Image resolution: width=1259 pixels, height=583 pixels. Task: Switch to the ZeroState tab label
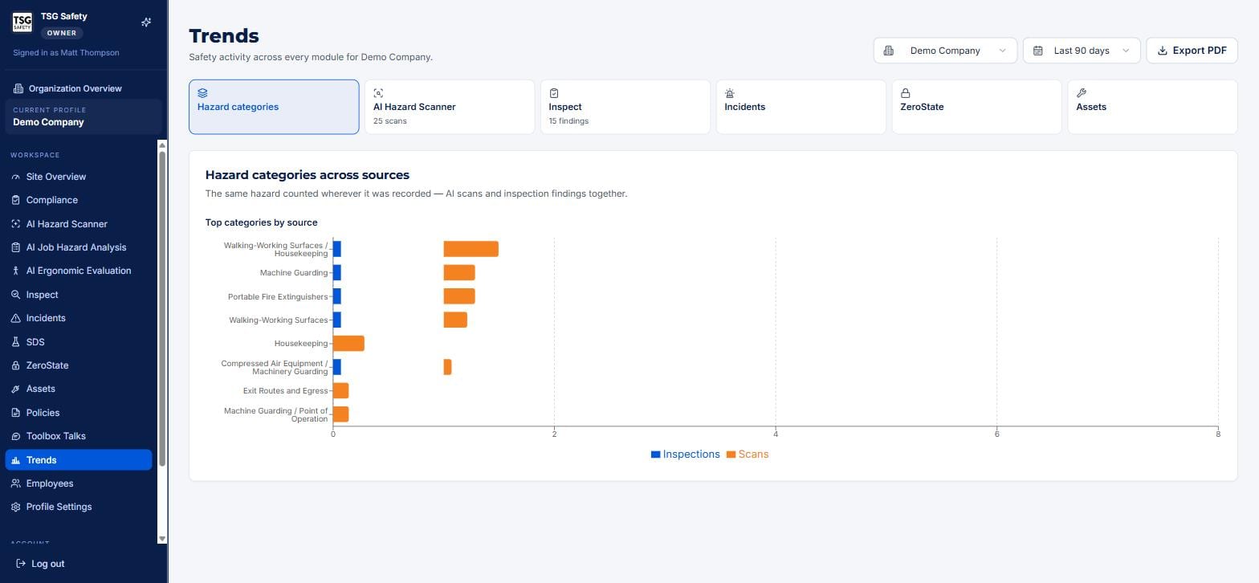pos(922,107)
